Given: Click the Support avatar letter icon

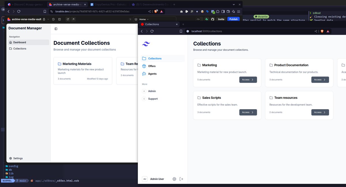Looking at the screenshot, I should tap(144, 99).
